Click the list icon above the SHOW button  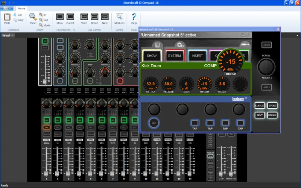pos(157,45)
